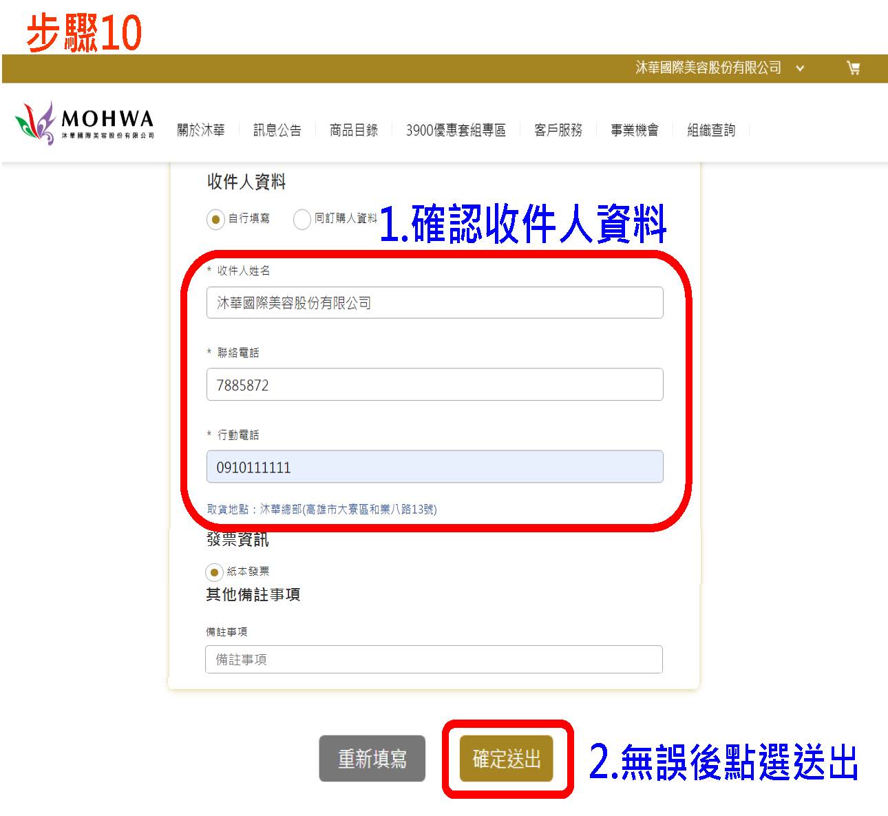
Task: Click the MOHWA logo
Action: (85, 123)
